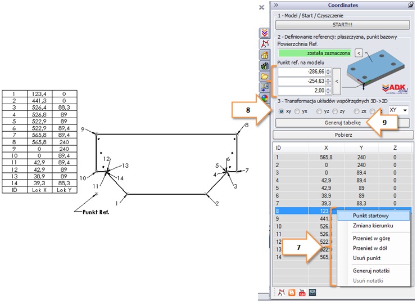Select list row with ID 14

(x=305, y=257)
